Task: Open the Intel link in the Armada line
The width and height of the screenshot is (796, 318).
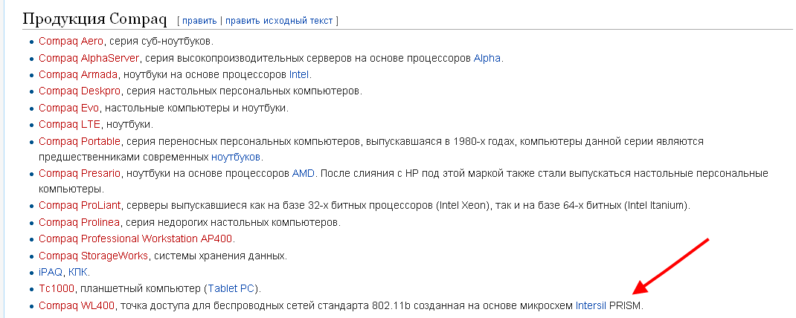Action: [299, 74]
